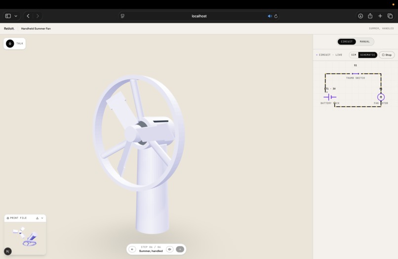
Task: Switch to the MANUAL tab
Action: pos(365,42)
